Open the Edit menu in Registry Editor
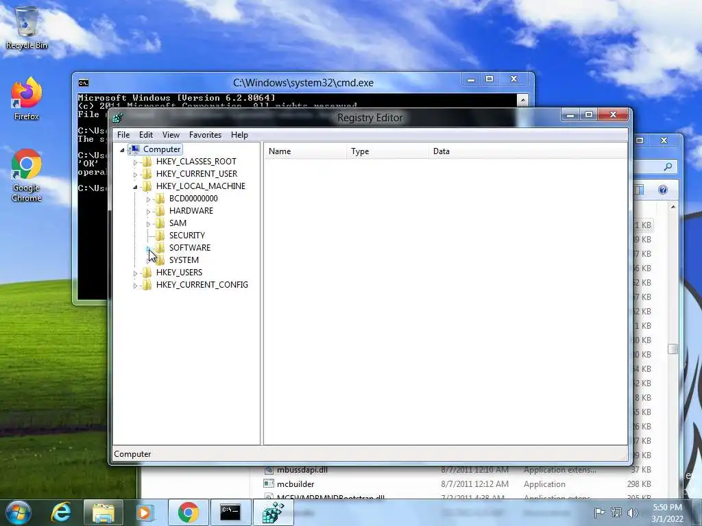Viewport: 702px width, 526px height. (x=146, y=135)
